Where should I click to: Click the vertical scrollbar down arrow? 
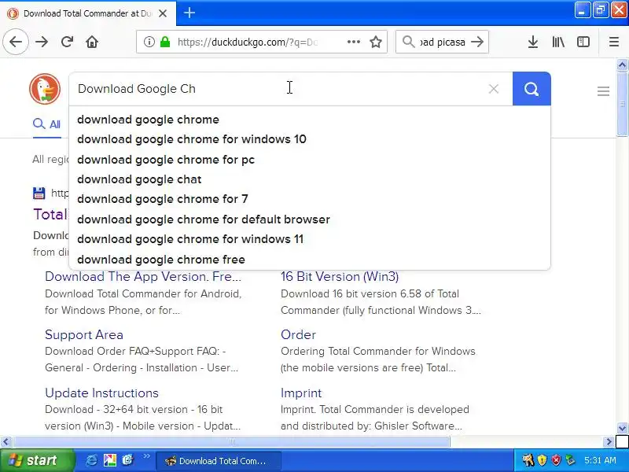(622, 428)
